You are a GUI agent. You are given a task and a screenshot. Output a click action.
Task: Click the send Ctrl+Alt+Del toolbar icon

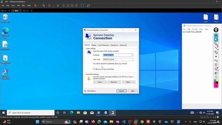tap(44, 6)
